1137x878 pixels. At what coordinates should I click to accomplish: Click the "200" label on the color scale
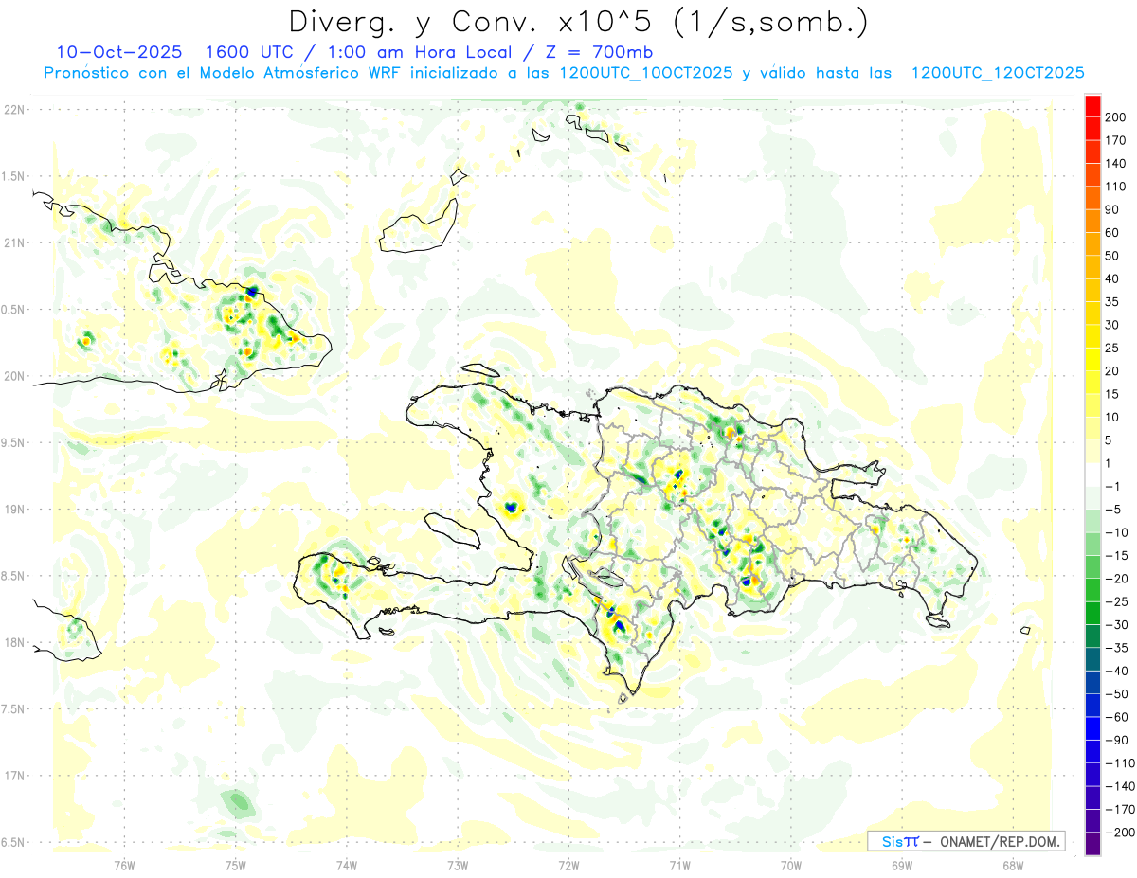[1115, 117]
